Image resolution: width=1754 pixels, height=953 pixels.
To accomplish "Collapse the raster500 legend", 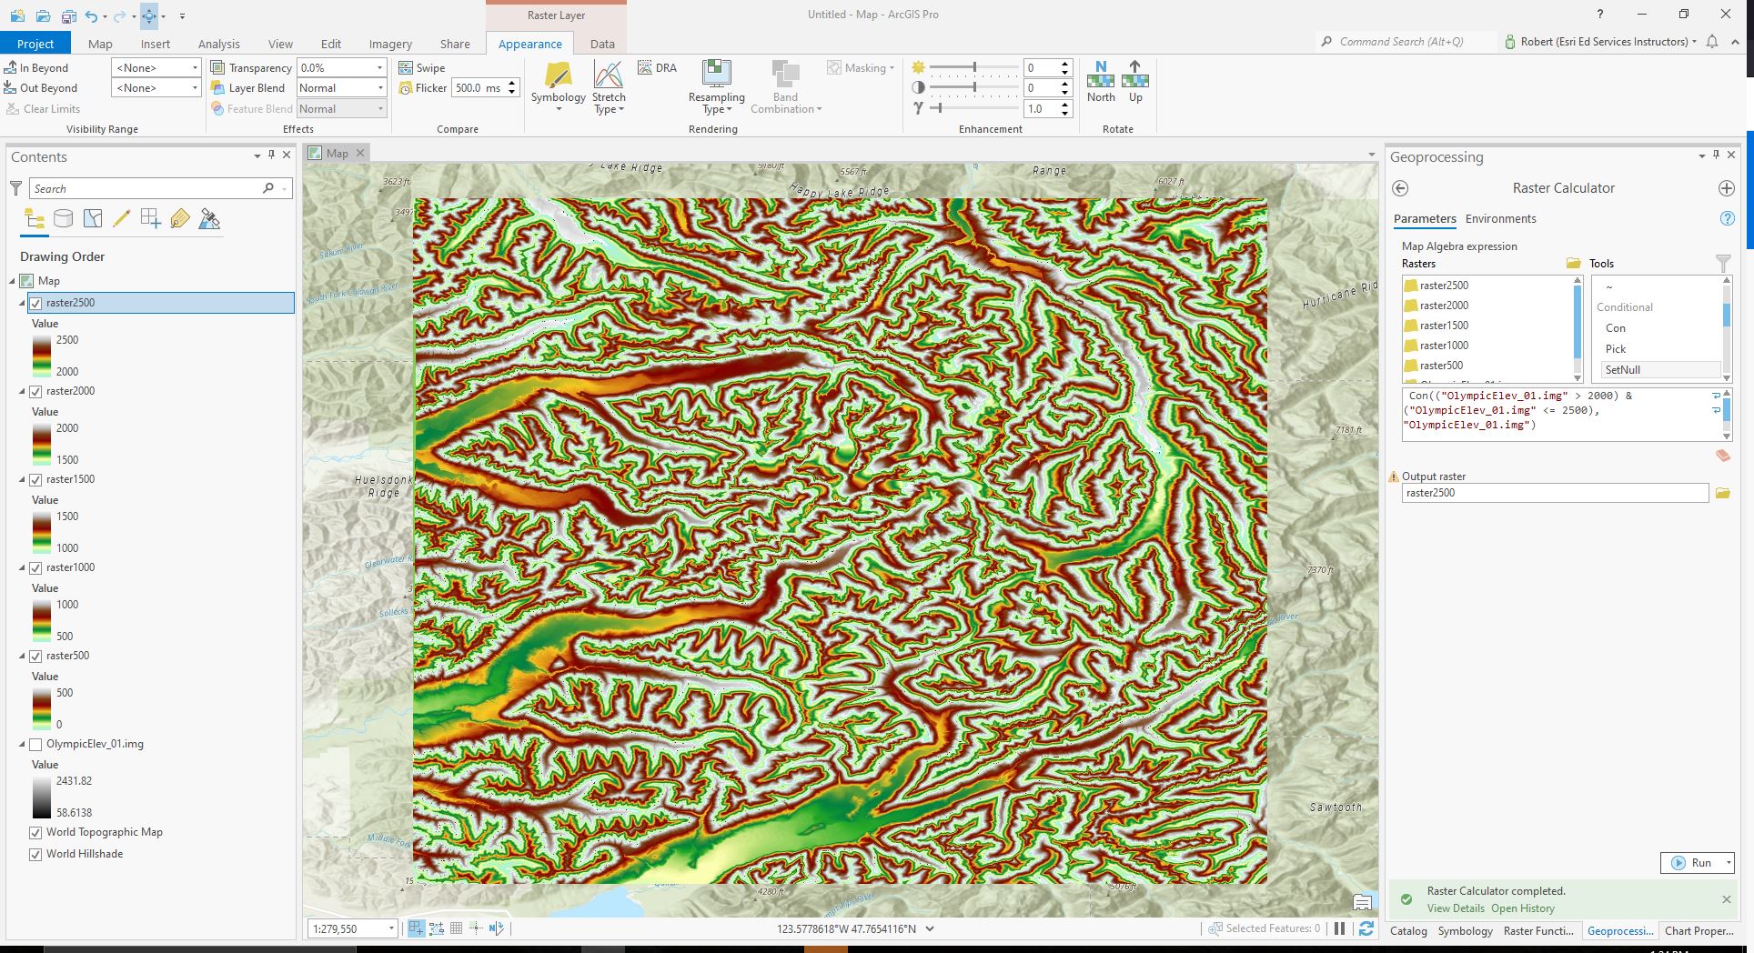I will (x=22, y=656).
